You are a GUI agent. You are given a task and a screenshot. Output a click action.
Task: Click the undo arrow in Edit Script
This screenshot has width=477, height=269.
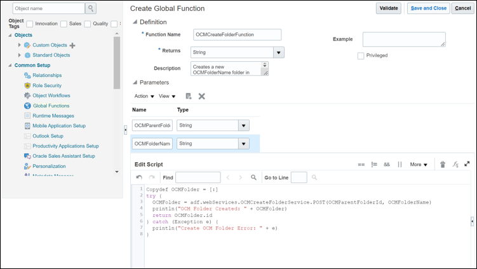(x=139, y=177)
